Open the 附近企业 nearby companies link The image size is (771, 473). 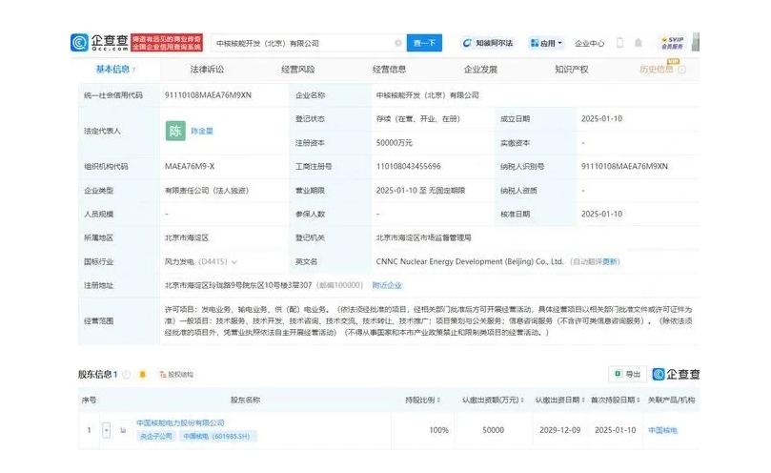tap(386, 285)
